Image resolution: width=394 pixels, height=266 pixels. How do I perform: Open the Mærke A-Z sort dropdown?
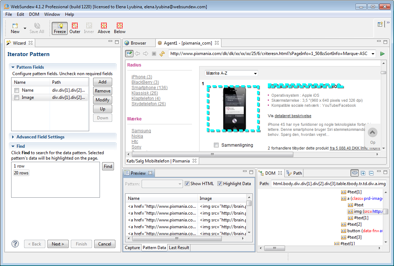255,73
